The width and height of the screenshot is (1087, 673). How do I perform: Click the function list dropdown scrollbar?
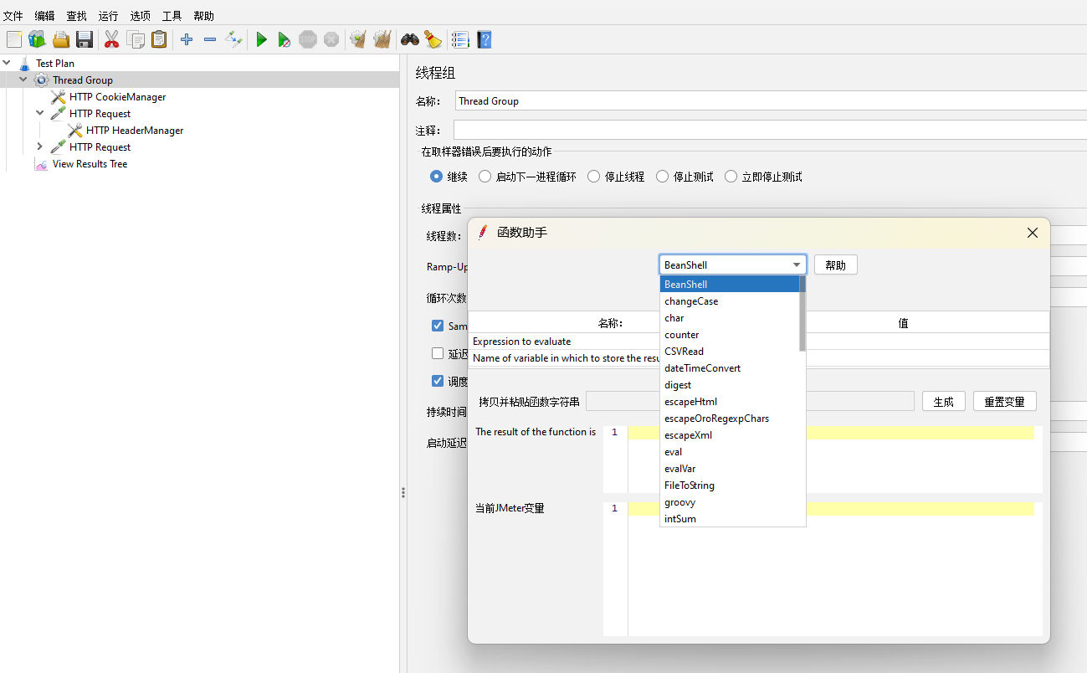pos(802,314)
